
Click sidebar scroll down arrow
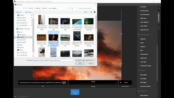(33, 56)
